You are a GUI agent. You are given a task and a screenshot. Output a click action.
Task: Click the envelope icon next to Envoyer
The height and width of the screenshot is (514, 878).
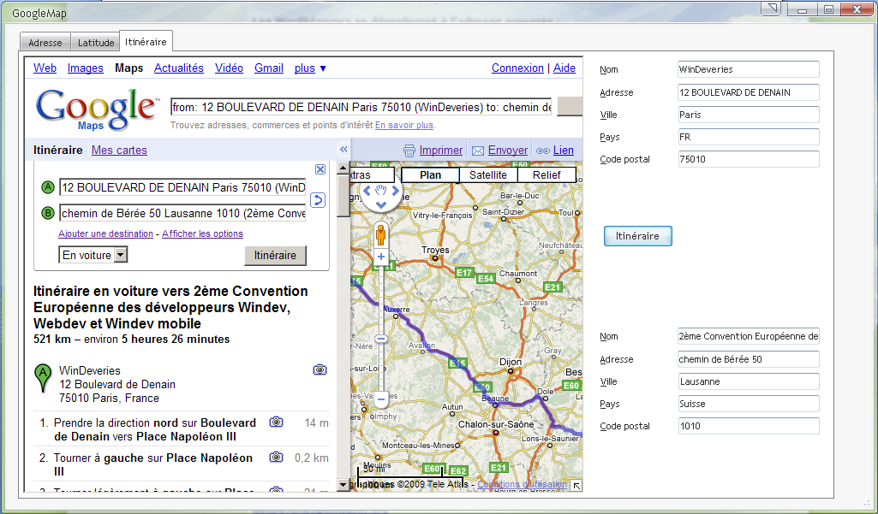pos(478,151)
